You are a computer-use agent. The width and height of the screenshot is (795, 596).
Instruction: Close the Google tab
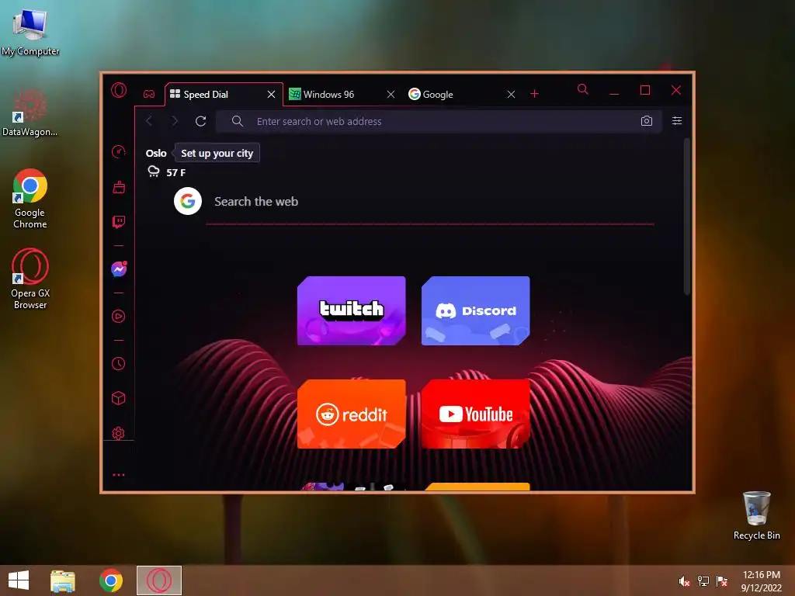coord(511,94)
